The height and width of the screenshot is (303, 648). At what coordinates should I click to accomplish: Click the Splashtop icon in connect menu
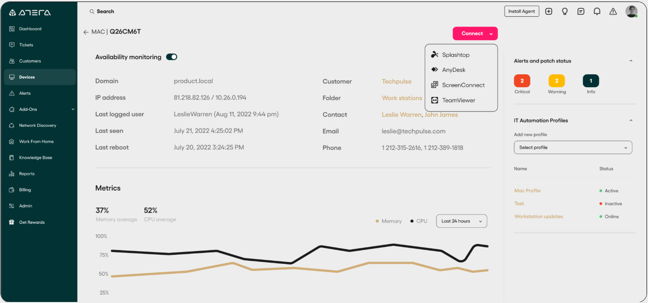click(435, 55)
